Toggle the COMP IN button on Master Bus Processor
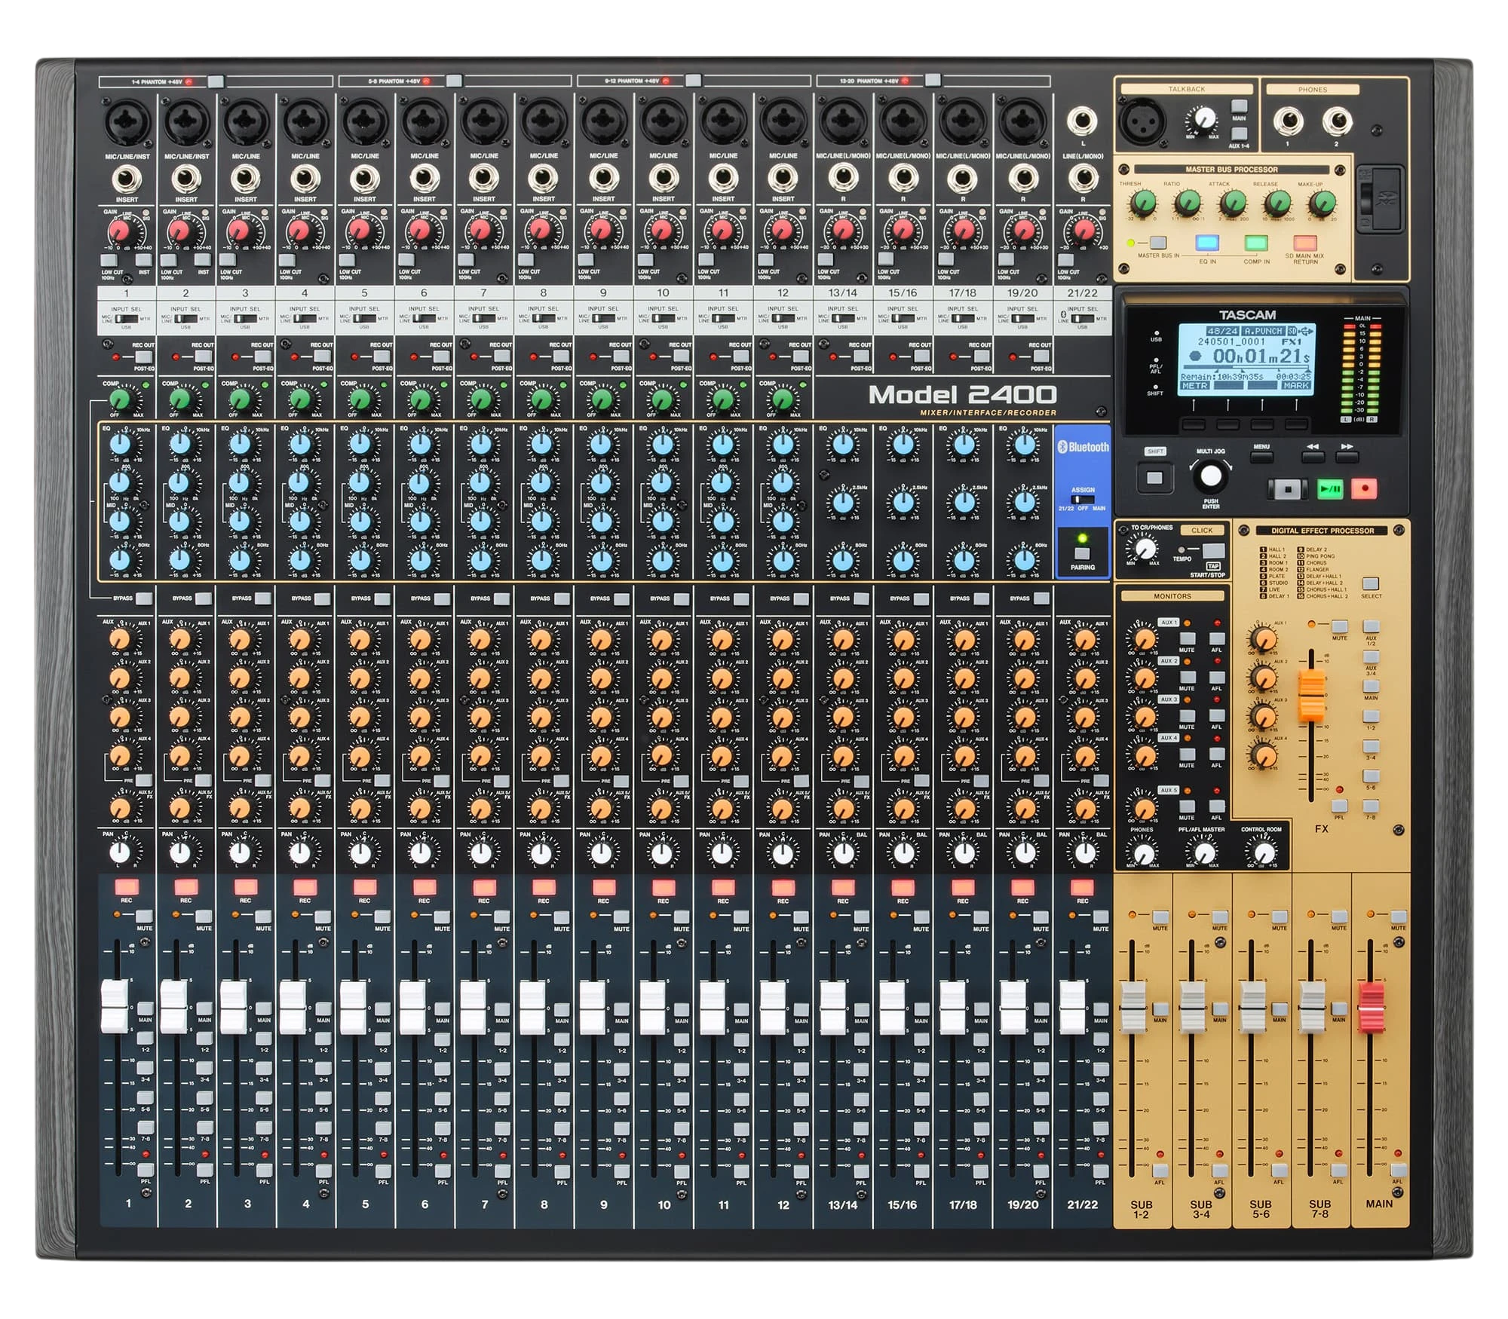The image size is (1508, 1319). 1256,243
